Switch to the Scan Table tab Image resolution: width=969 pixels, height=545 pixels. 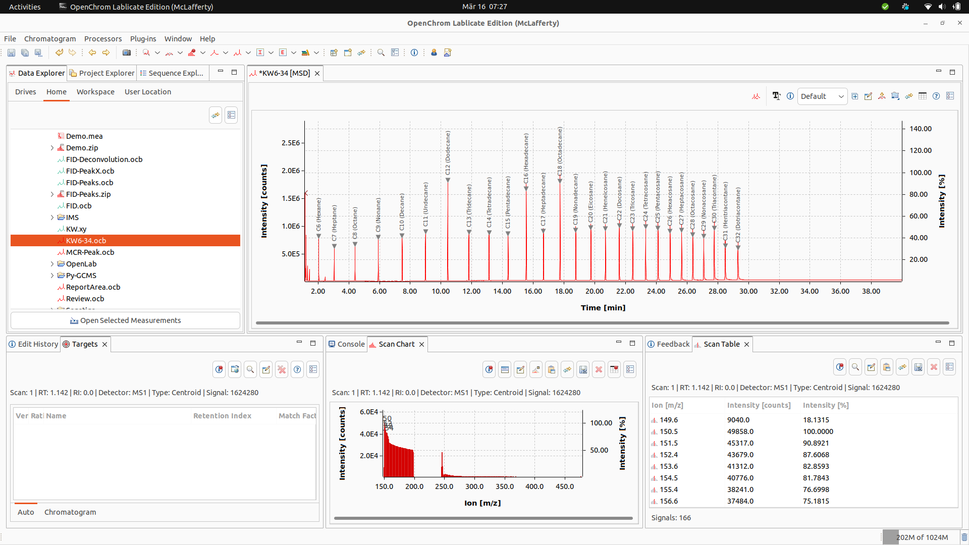(722, 344)
